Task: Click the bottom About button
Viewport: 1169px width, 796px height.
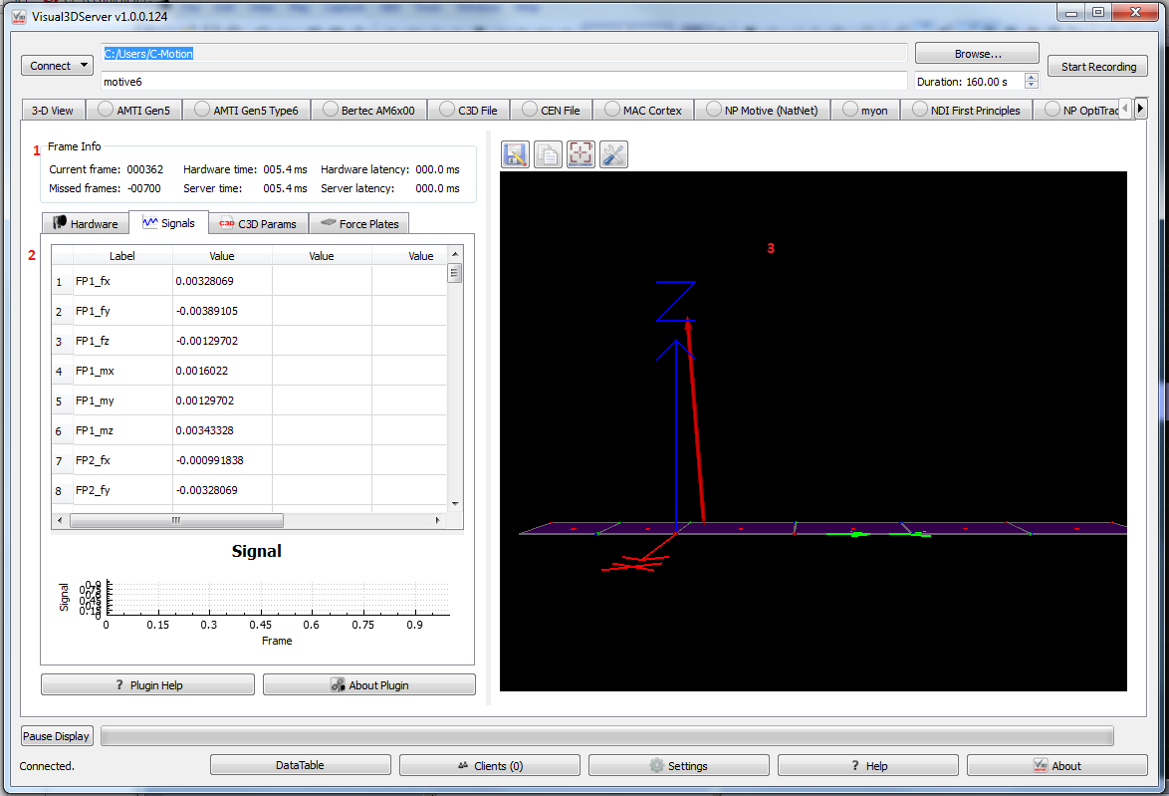Action: point(1057,765)
